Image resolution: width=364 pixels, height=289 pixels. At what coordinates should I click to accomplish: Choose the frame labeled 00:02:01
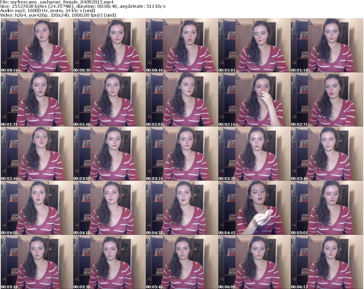click(182, 99)
